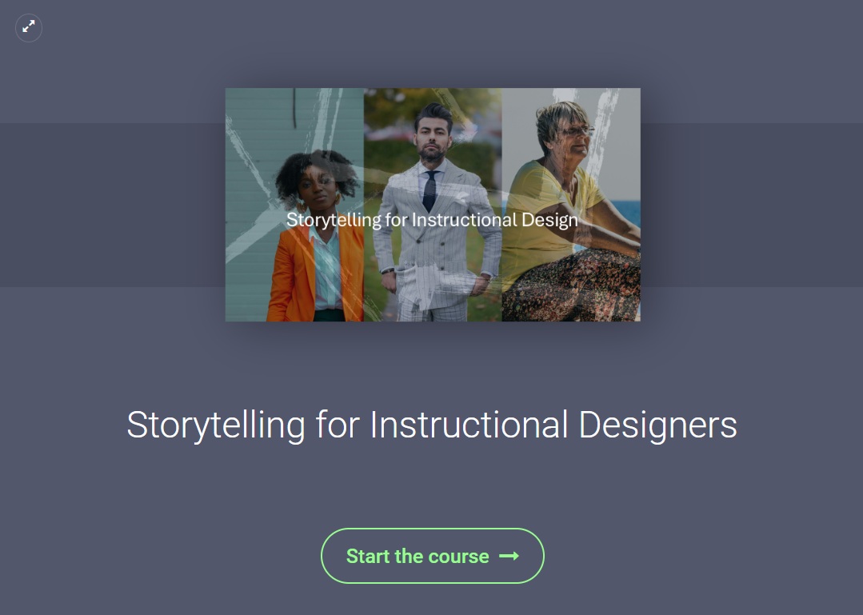Click the word 'Instructional' in the large heading
863x615 pixels.
tap(469, 425)
